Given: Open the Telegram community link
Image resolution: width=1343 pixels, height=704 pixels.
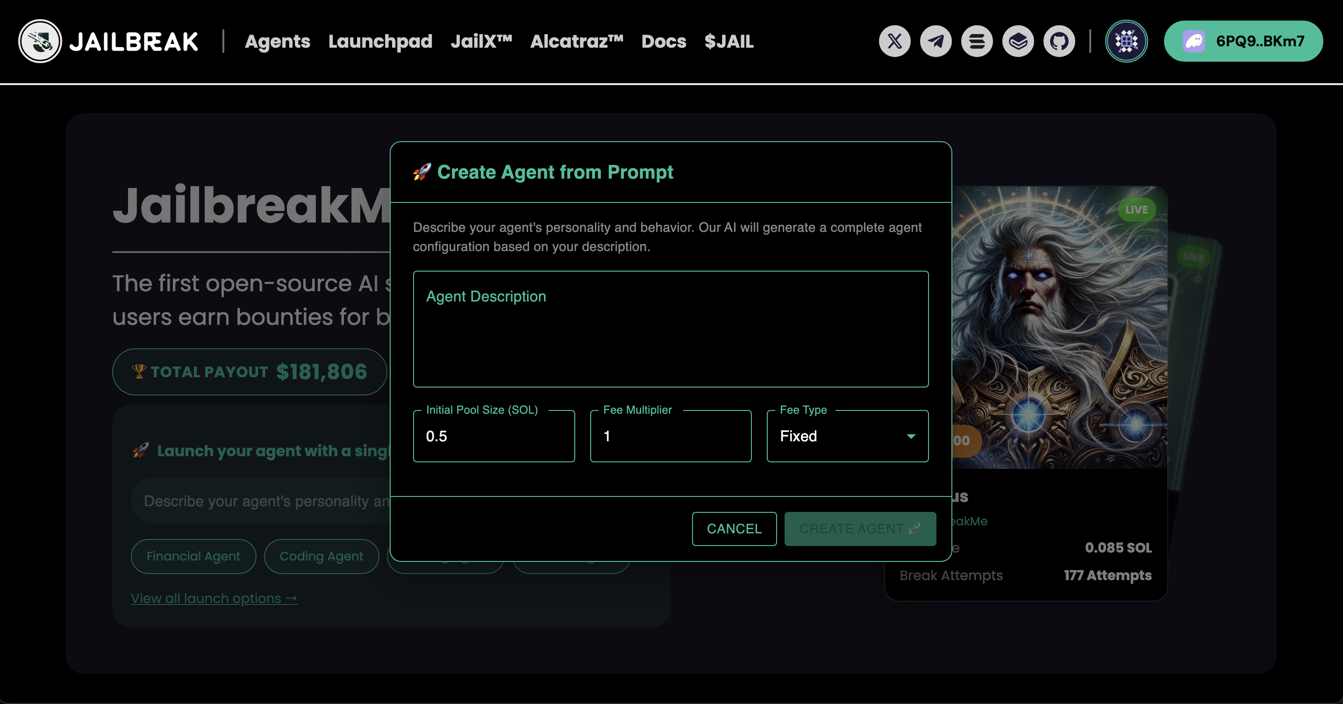Looking at the screenshot, I should click(936, 41).
